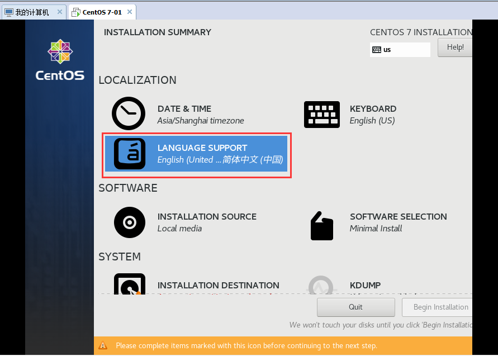Open the KDUMP settings label
This screenshot has height=356, width=498.
[365, 285]
